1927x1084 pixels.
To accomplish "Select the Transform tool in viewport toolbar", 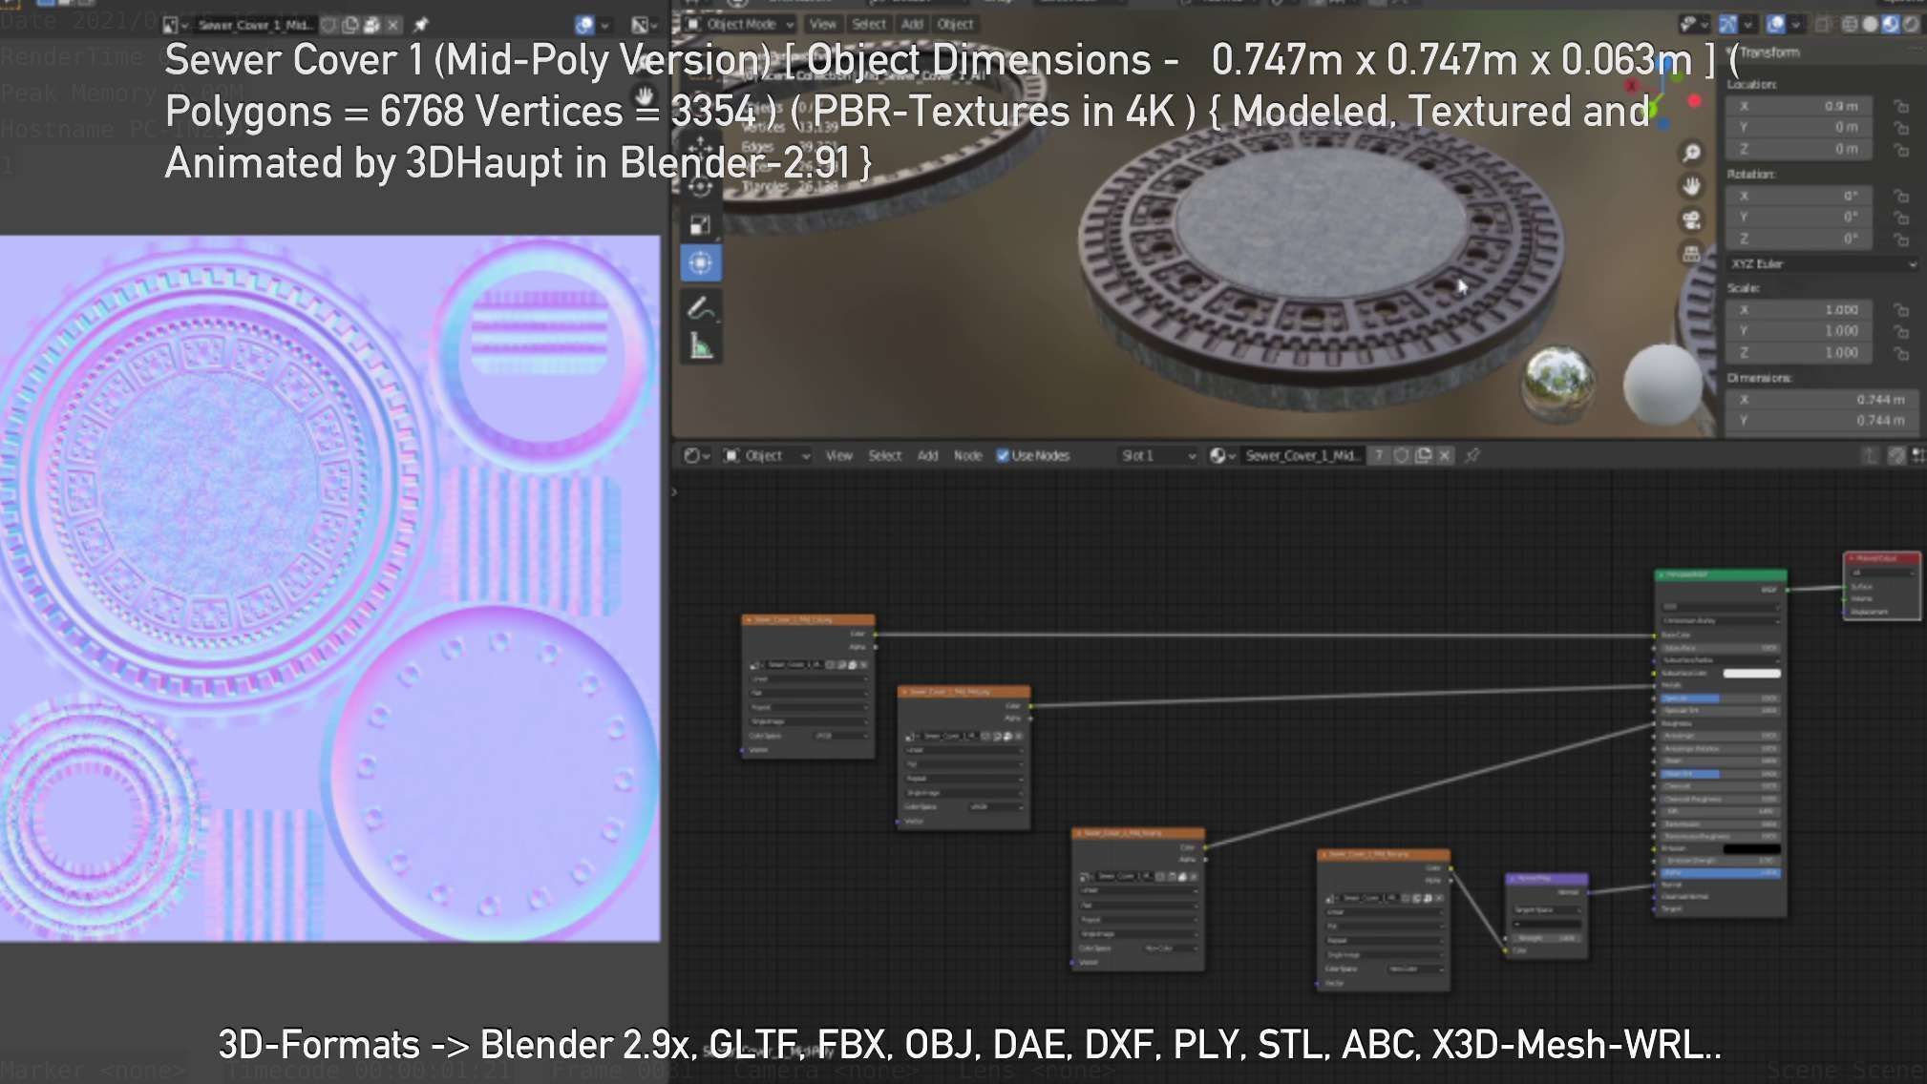I will [x=700, y=262].
